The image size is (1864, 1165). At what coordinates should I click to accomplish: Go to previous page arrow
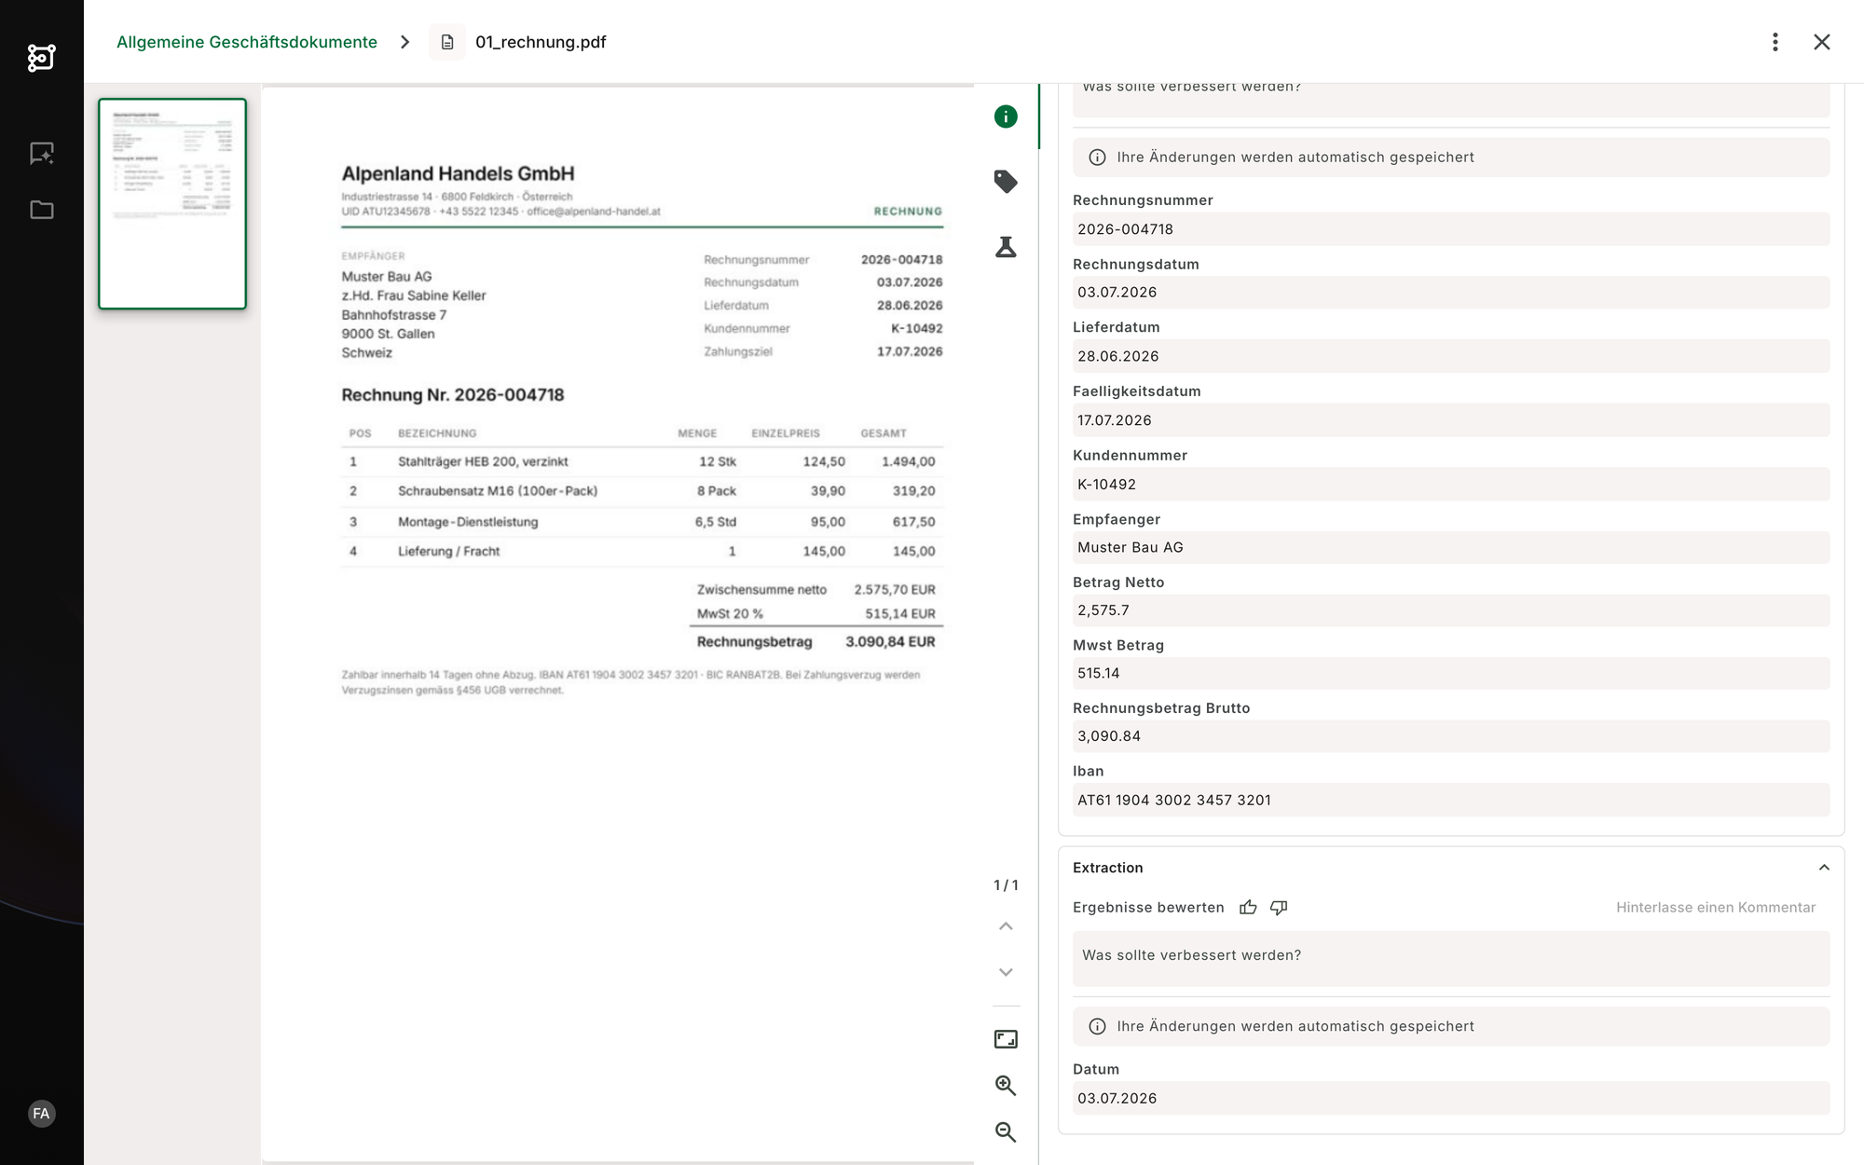click(1006, 926)
